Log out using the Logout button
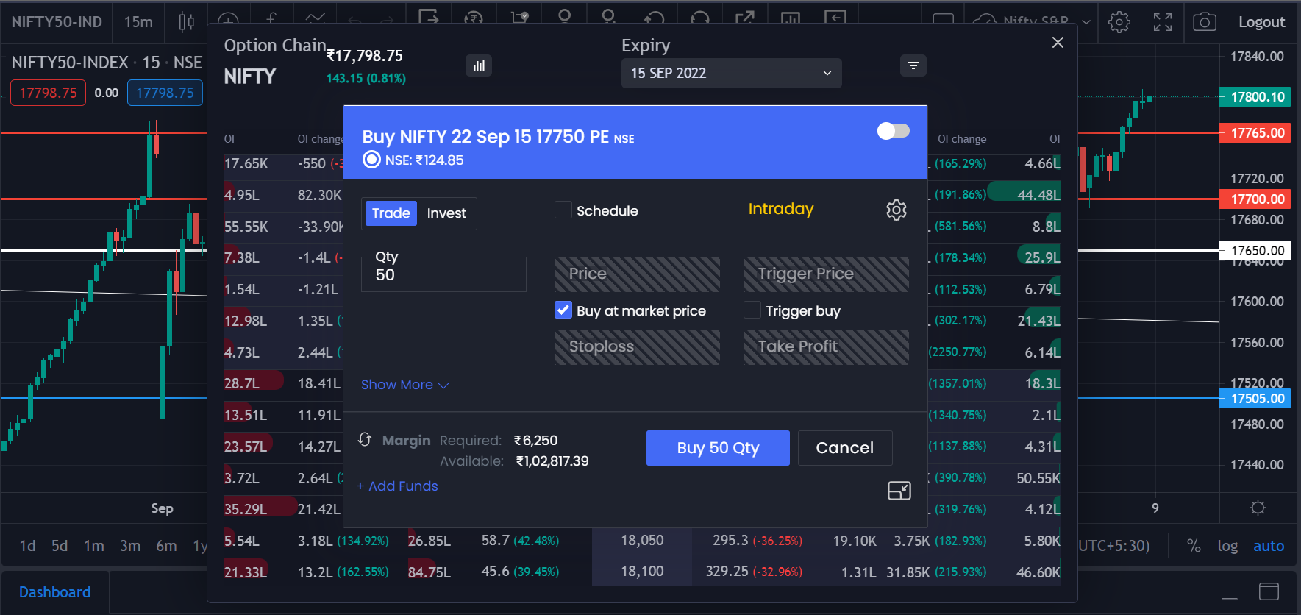1301x615 pixels. (x=1261, y=22)
